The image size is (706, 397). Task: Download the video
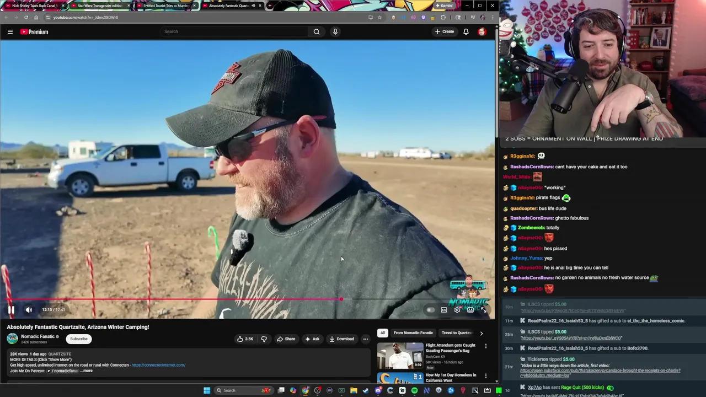pos(341,339)
